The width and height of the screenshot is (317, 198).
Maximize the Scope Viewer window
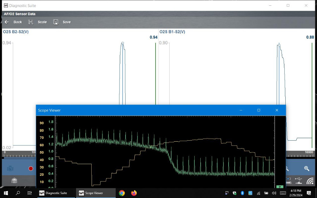pyautogui.click(x=259, y=110)
